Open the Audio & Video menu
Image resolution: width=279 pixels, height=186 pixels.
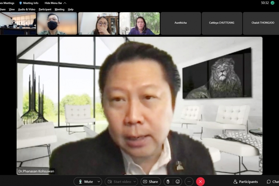27,9
